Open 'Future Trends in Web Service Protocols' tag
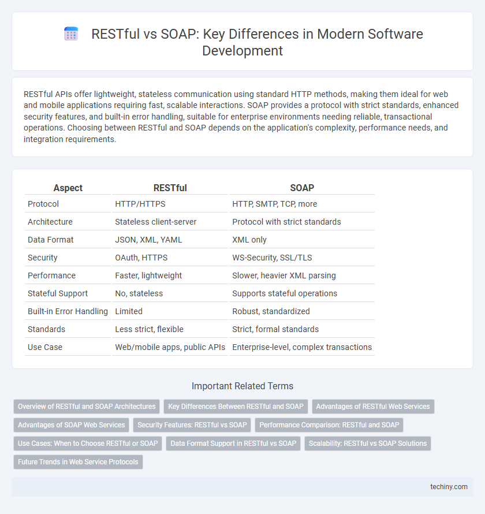 [78, 462]
